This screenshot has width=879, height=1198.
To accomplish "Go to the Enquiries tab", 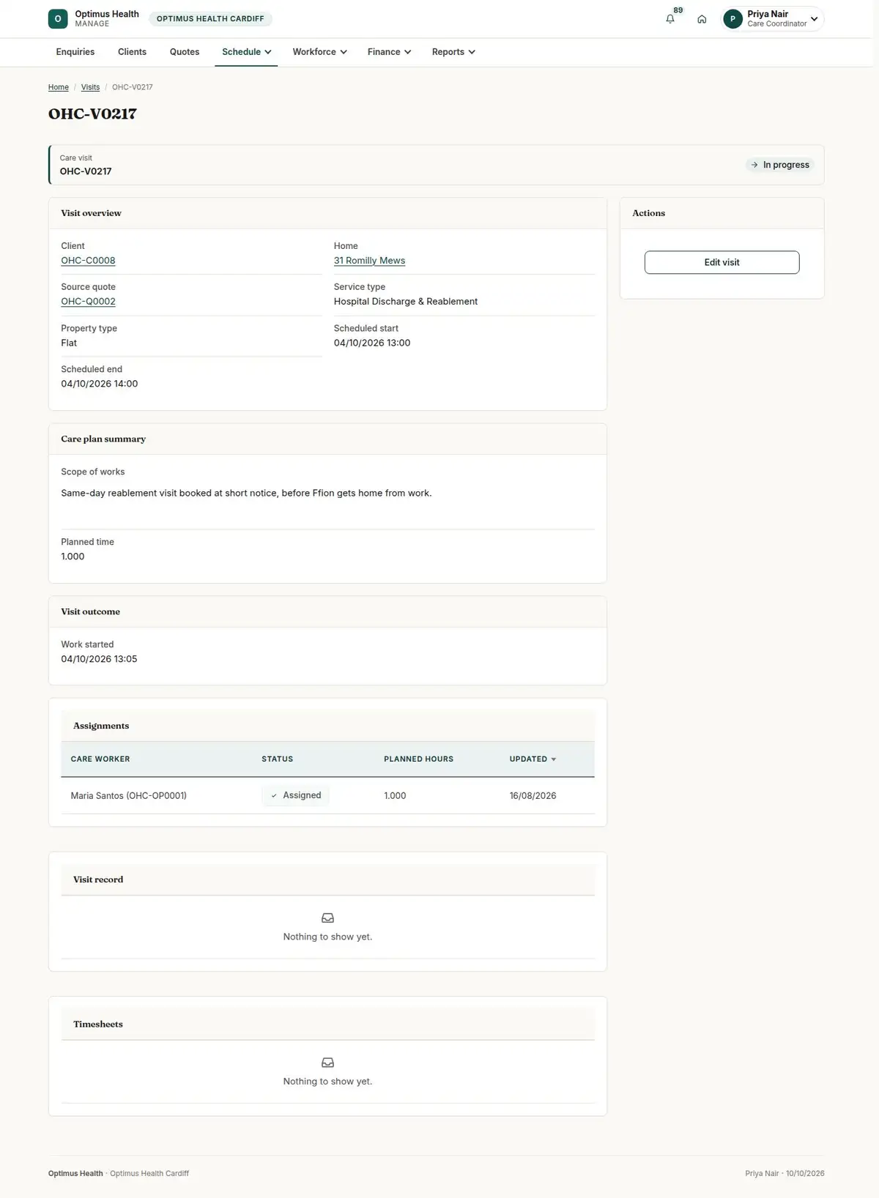I will tap(75, 52).
